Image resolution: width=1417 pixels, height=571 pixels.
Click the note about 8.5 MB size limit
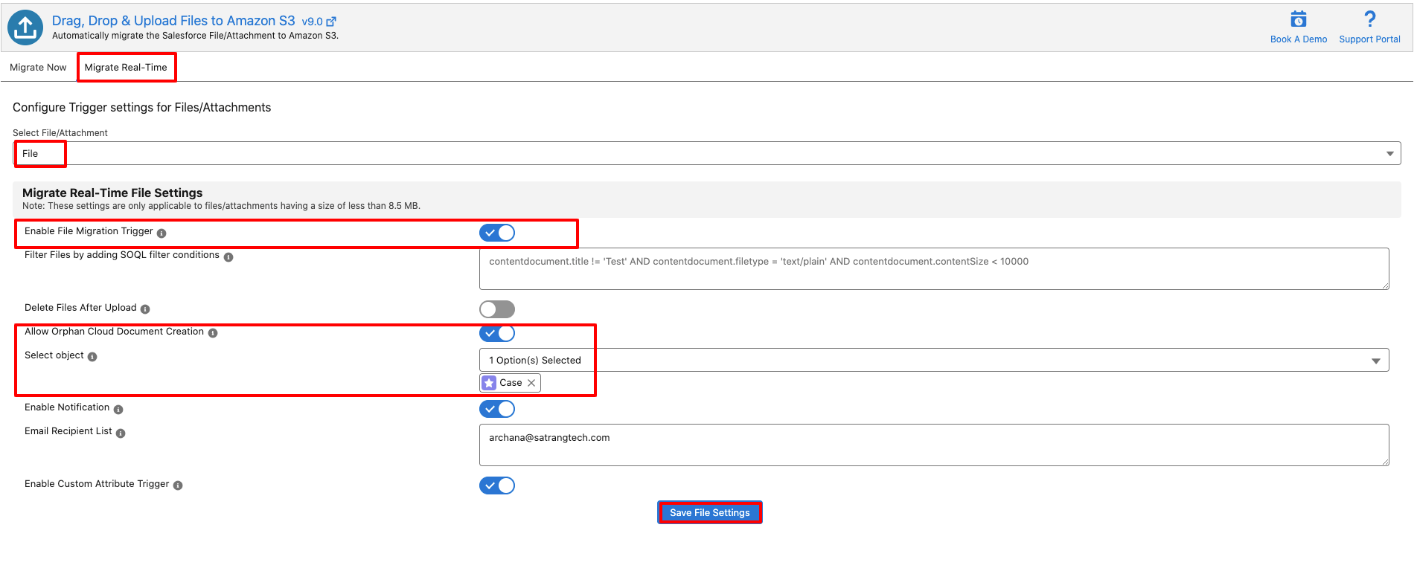(221, 206)
